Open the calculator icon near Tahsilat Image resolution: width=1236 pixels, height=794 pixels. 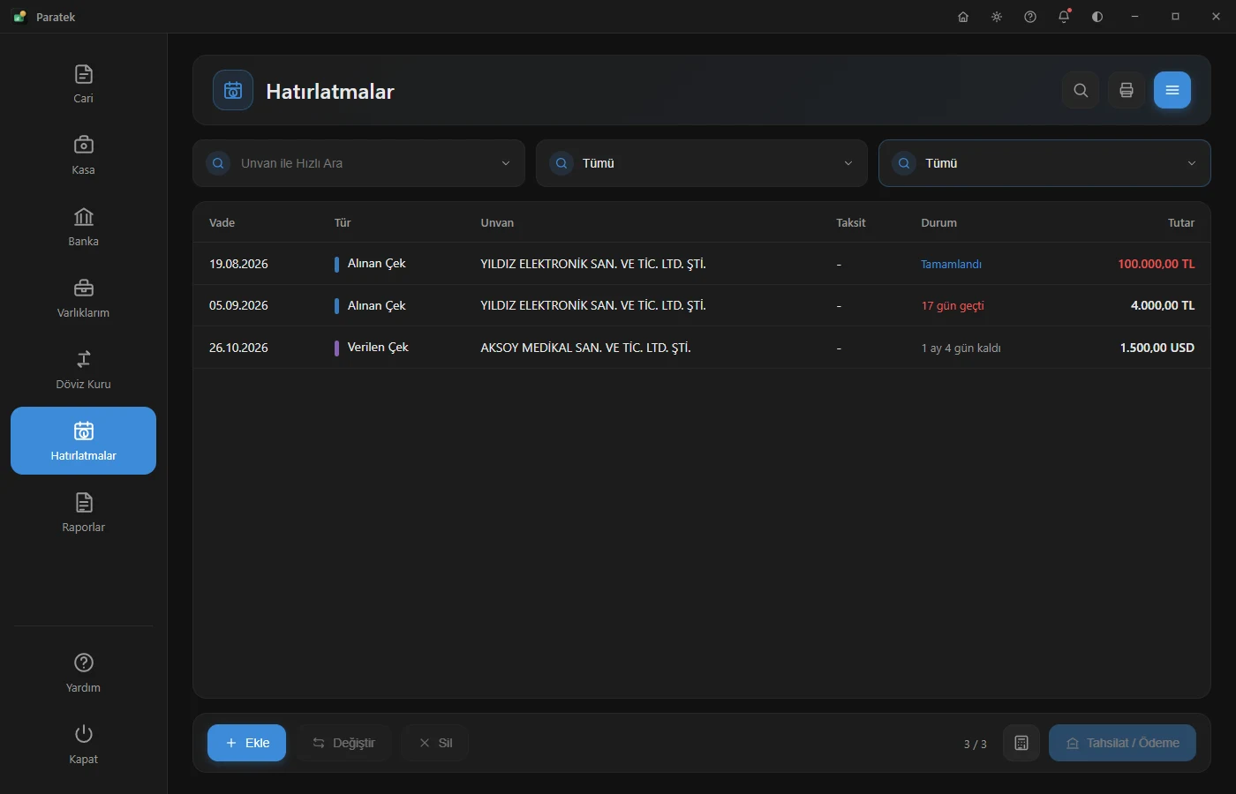pos(1021,743)
